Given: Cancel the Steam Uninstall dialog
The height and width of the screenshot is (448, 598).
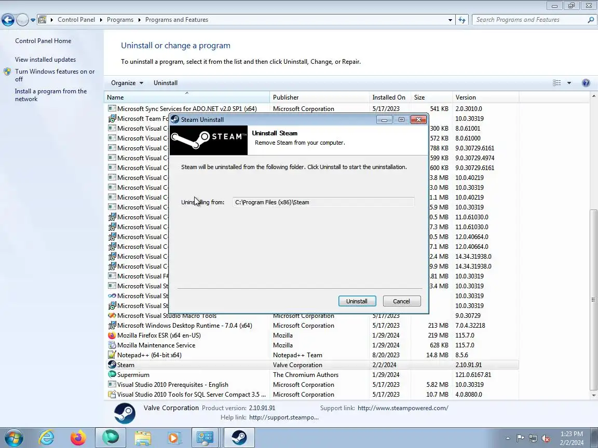Looking at the screenshot, I should [x=402, y=301].
